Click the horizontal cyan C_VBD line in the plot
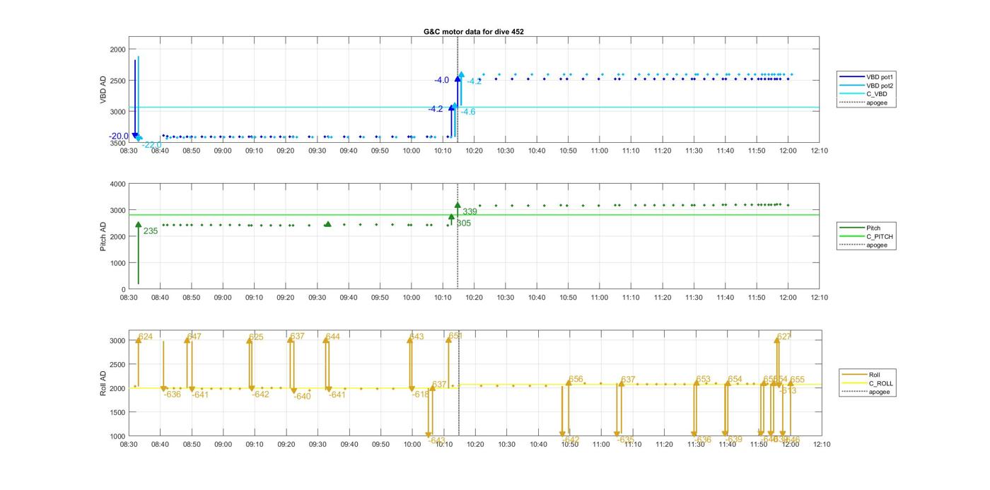Image resolution: width=990 pixels, height=490 pixels. tap(474, 107)
